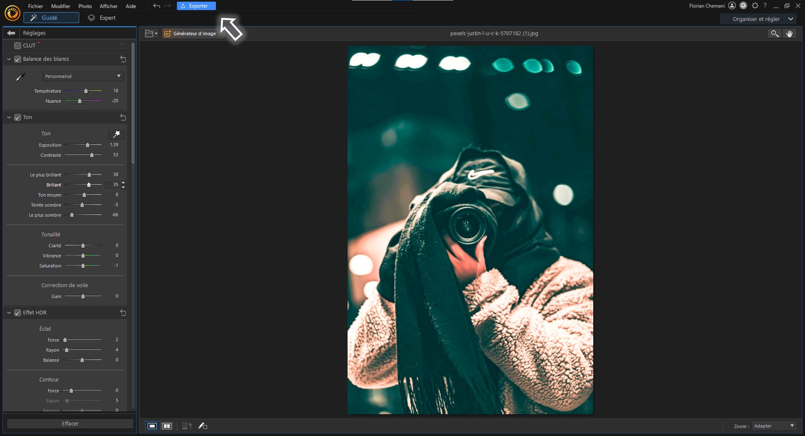
Task: Open Organiser et régler dropdown
Action: [x=758, y=19]
